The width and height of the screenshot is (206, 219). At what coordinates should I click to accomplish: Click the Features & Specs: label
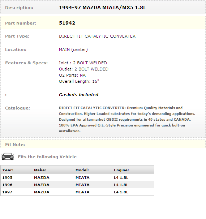(x=26, y=63)
